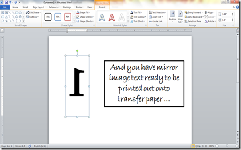Open the Text Box dropdown
Viewport: 241px width, 150px height.
(x=32, y=17)
